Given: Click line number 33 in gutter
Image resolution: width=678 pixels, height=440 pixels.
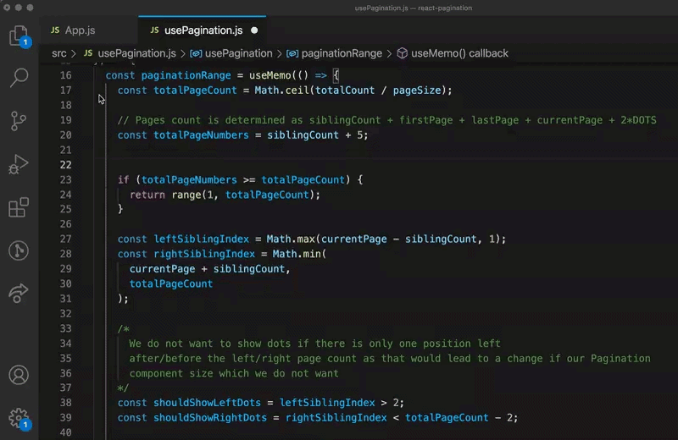Looking at the screenshot, I should coord(66,328).
